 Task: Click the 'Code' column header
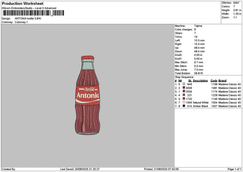coord(214,81)
